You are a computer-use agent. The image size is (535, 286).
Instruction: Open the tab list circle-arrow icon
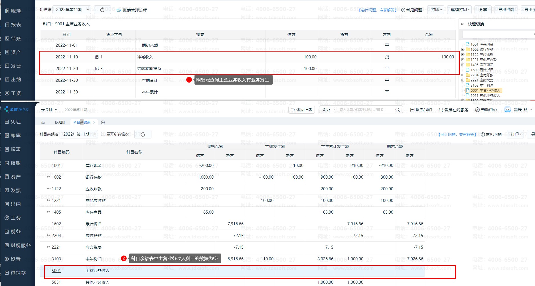click(103, 122)
